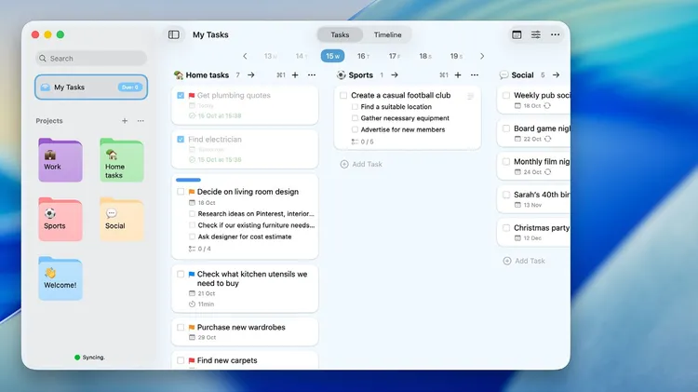Screen dimensions: 698x392
Task: Toggle the sidebar panel icon
Action: (x=174, y=34)
